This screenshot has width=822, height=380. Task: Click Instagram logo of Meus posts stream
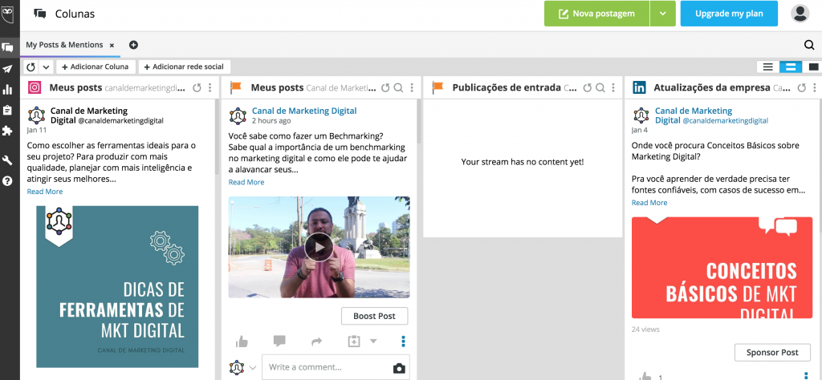click(x=34, y=87)
